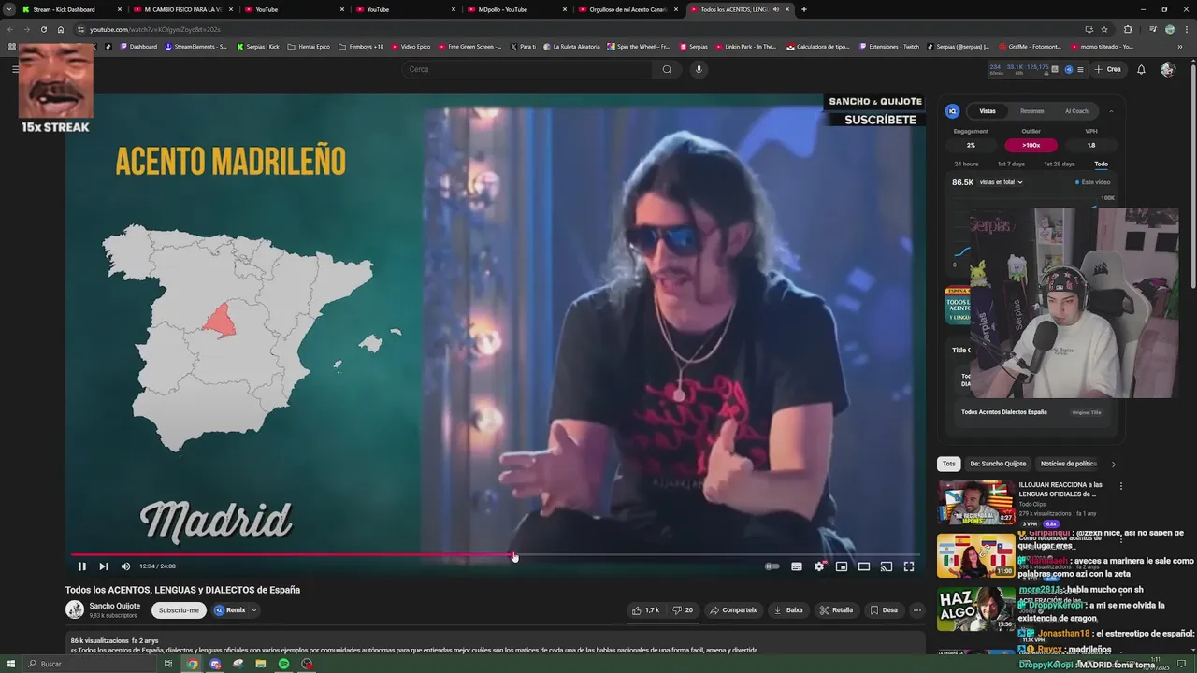Mute the video volume
Viewport: 1197px width, 673px height.
pos(125,566)
